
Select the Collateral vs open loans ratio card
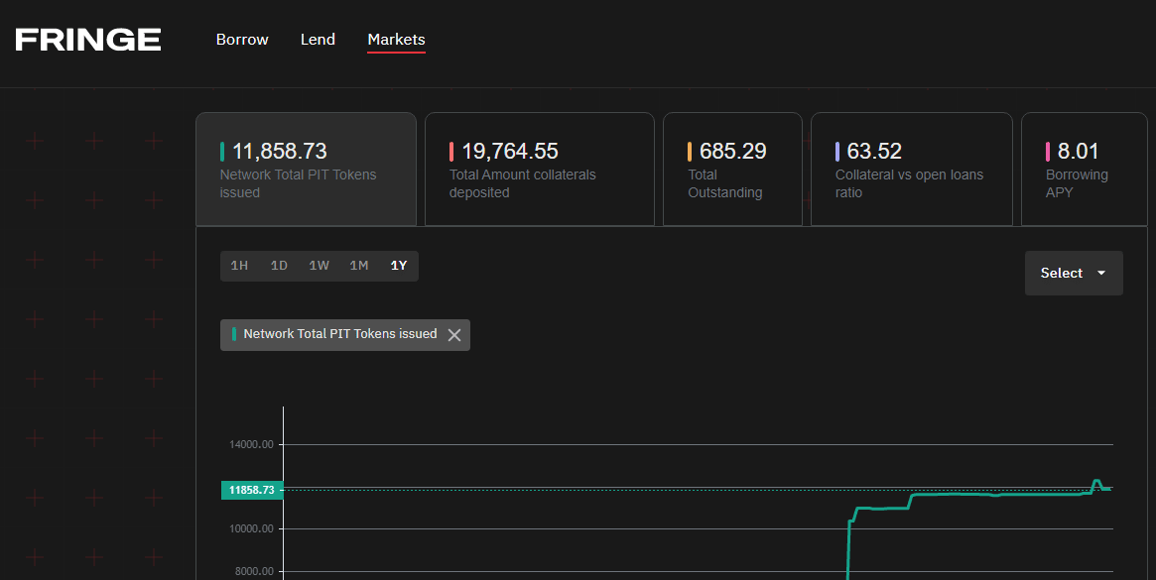pyautogui.click(x=911, y=170)
